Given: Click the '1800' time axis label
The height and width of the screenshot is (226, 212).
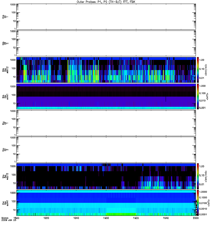Looking at the screenshot, I should point(16,218).
